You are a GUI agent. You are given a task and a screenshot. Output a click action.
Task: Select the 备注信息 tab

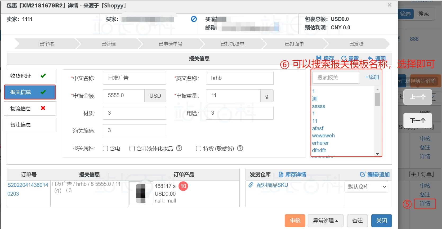(30, 125)
